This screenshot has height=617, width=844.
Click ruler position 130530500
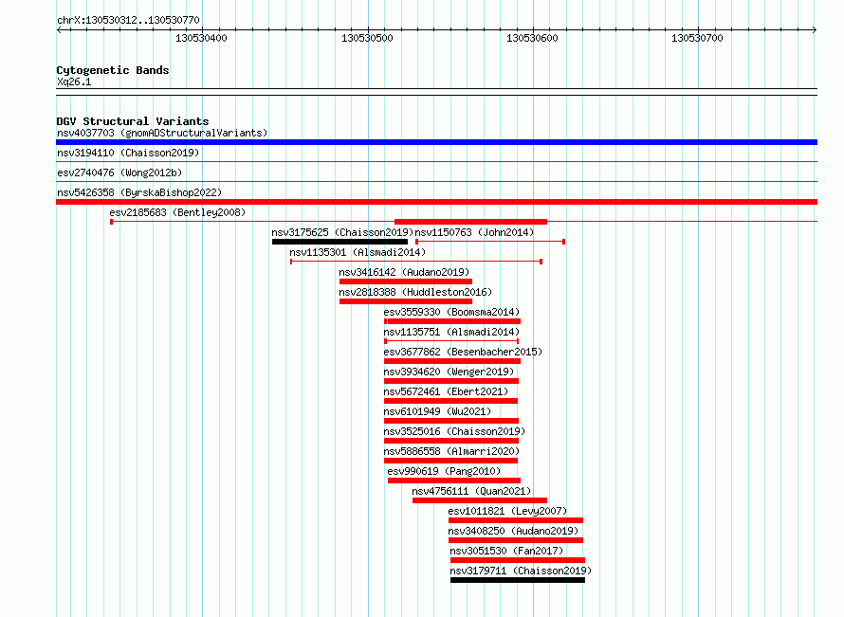pos(367,38)
